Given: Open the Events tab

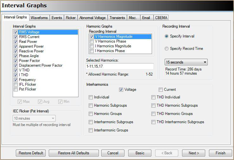Looking at the screenshot, I should (x=57, y=18).
